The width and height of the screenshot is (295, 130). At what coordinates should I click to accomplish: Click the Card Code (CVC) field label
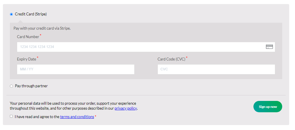(x=171, y=59)
